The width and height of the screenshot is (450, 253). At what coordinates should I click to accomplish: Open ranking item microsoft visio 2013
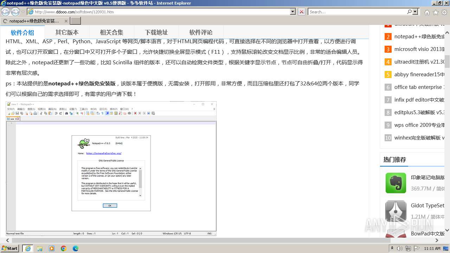pos(419,49)
